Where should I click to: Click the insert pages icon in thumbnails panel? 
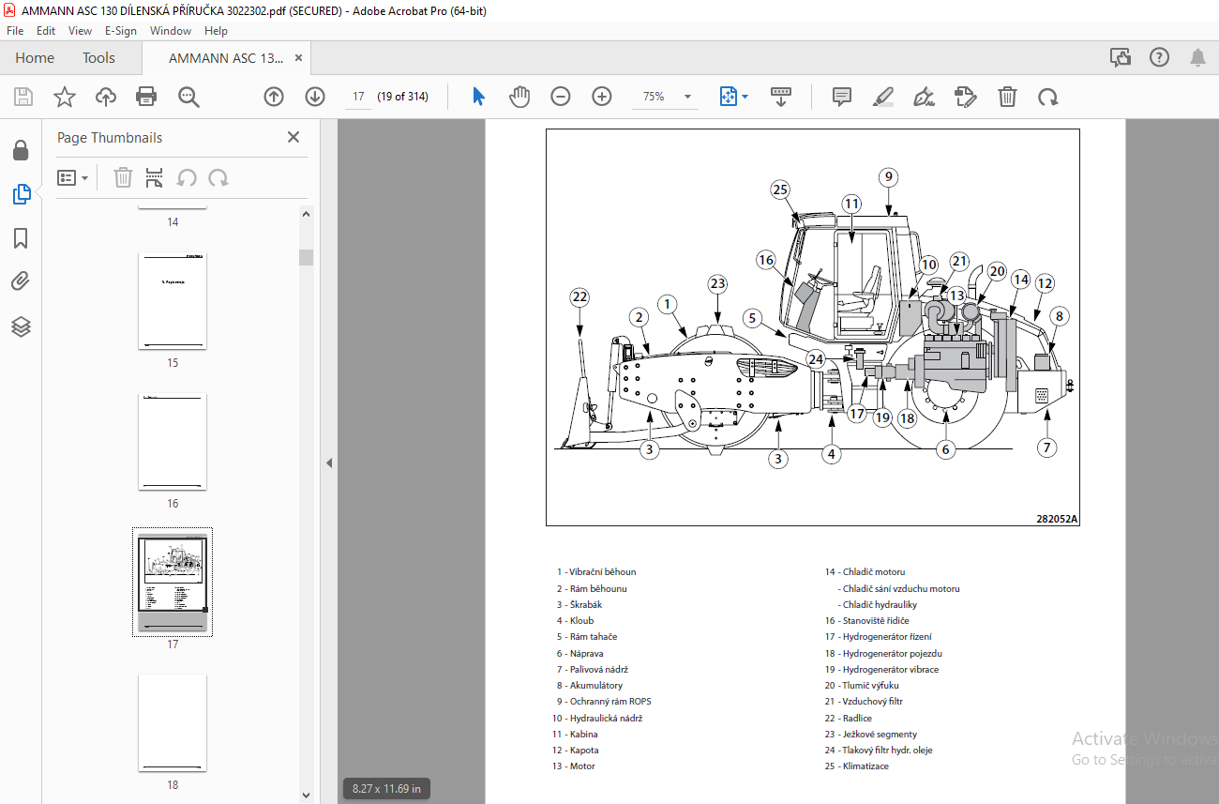click(155, 178)
